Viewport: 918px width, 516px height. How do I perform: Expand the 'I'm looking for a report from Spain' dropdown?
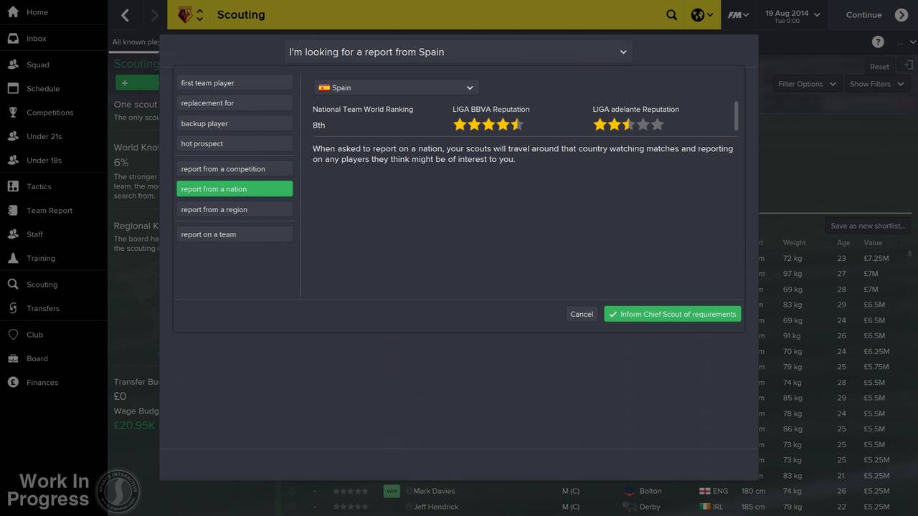pos(459,52)
